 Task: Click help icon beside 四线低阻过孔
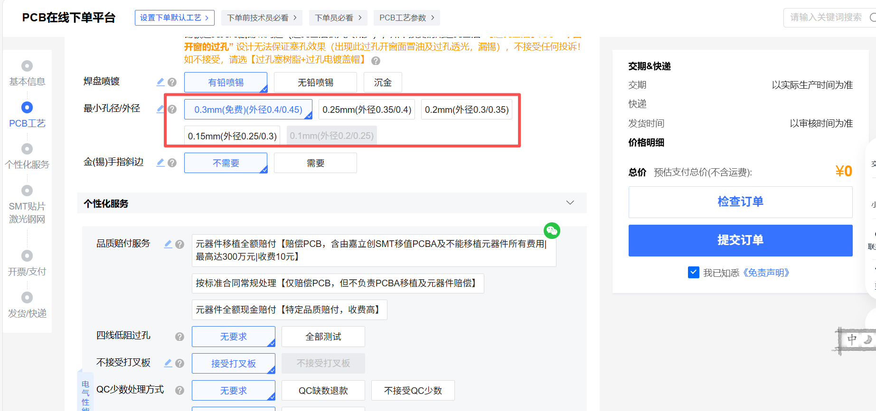(179, 337)
